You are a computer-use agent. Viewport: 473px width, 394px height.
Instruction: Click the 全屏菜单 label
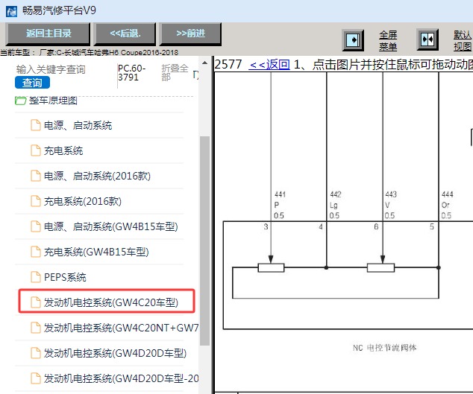coord(388,41)
